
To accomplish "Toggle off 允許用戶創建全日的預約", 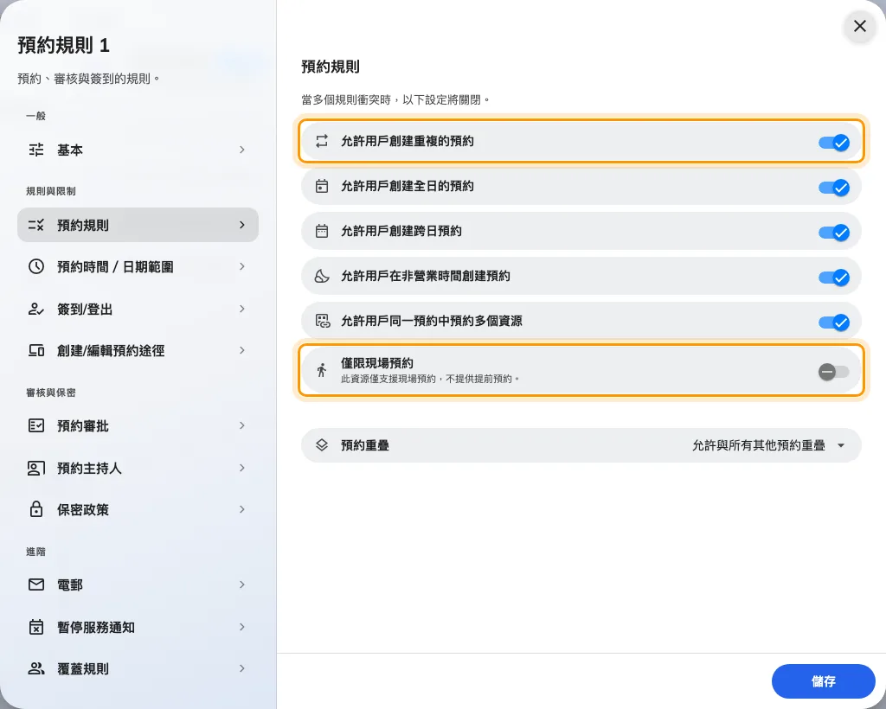I will (x=834, y=188).
